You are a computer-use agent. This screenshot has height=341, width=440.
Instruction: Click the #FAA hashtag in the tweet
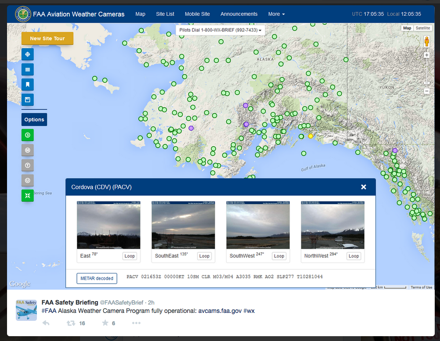point(49,311)
